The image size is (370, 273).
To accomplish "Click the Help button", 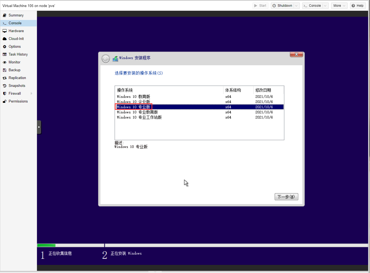I will pyautogui.click(x=358, y=6).
